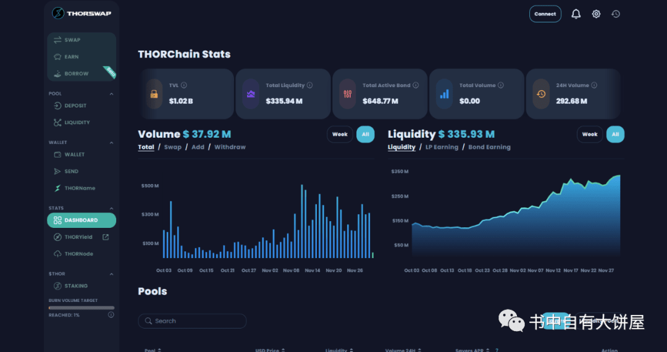Click Total Active Bond card icon
The height and width of the screenshot is (352, 667).
[348, 94]
